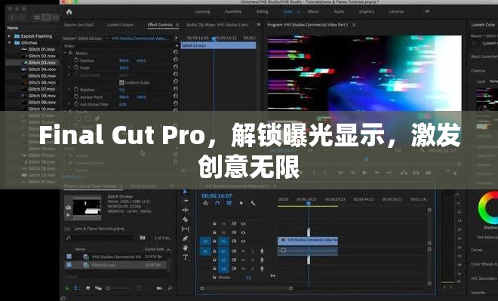Open Find in Project panel
The height and width of the screenshot is (301, 498).
pyautogui.click(x=170, y=288)
